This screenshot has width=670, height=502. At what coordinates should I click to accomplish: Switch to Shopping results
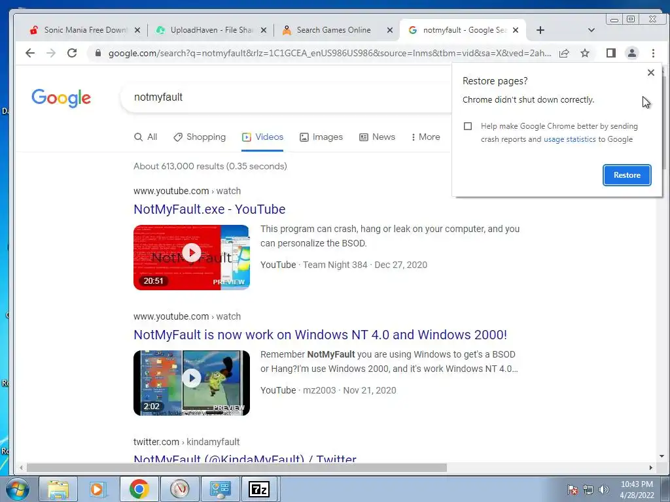click(200, 137)
